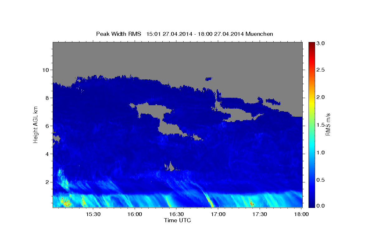The height and width of the screenshot is (249, 374).
Task: Pick the green middle of the colorbar
Action: coord(311,125)
